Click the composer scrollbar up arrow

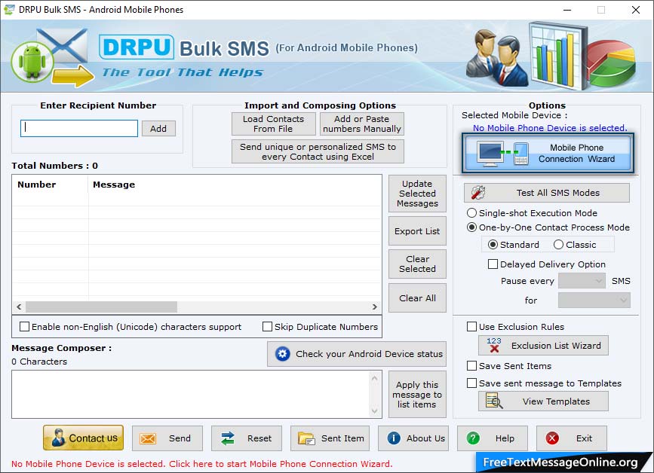(375, 378)
